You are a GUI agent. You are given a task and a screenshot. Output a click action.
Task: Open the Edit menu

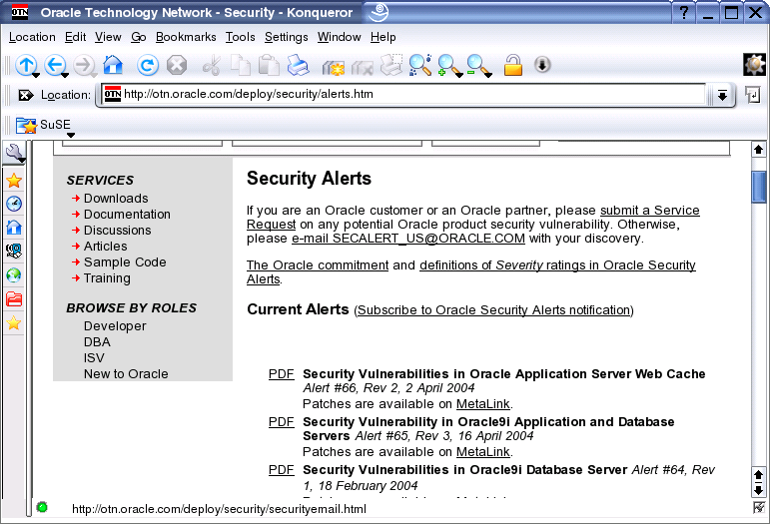click(75, 37)
